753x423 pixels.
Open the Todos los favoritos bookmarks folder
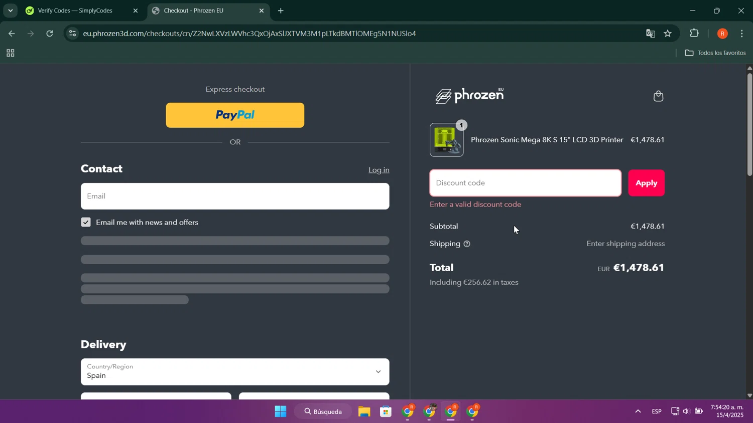pyautogui.click(x=715, y=53)
